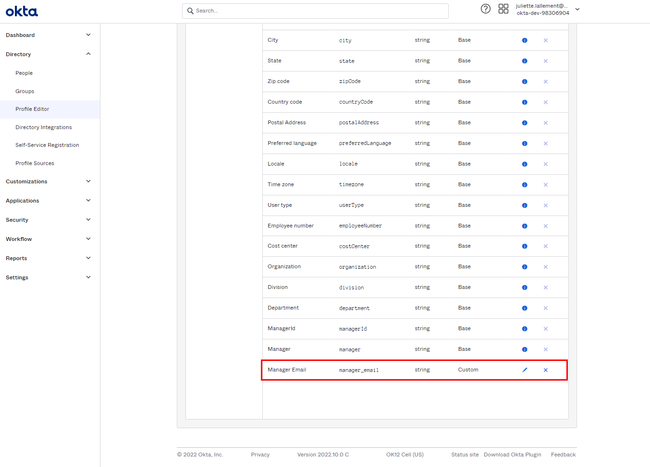650x467 pixels.
Task: Open the admin app switcher grid
Action: (503, 9)
